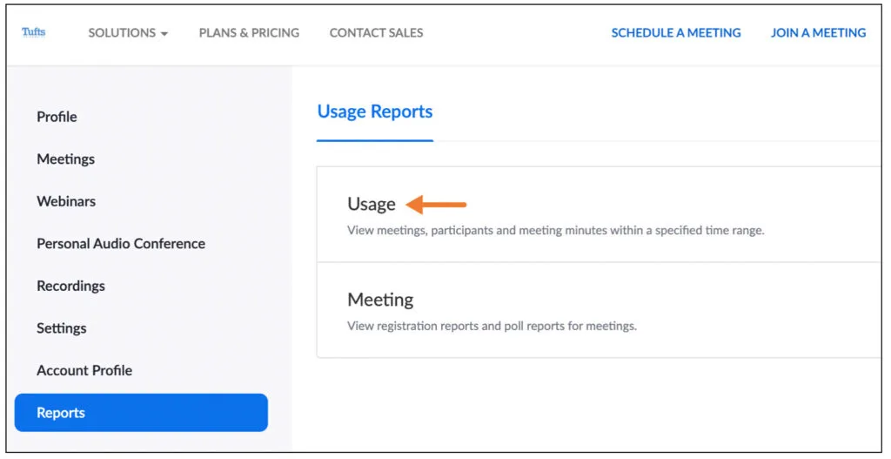Viewport: 891px width, 459px height.
Task: Open Settings from the sidebar
Action: 61,328
